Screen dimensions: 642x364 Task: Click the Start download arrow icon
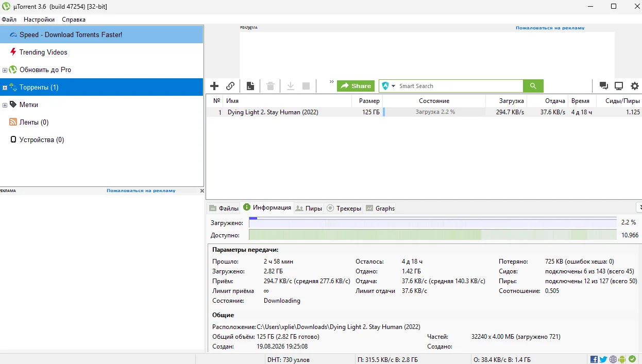[x=291, y=86]
